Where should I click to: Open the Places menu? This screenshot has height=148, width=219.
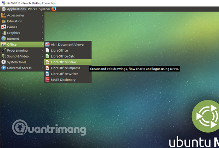32,9
